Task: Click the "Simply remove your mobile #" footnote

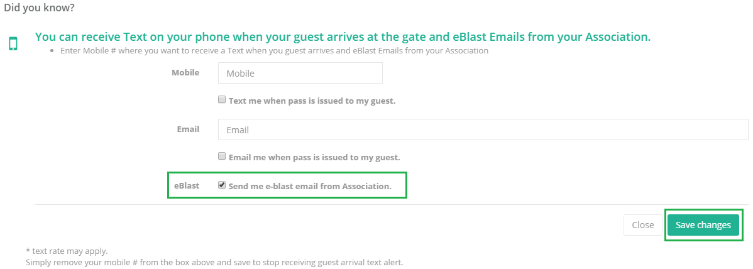Action: click(214, 262)
